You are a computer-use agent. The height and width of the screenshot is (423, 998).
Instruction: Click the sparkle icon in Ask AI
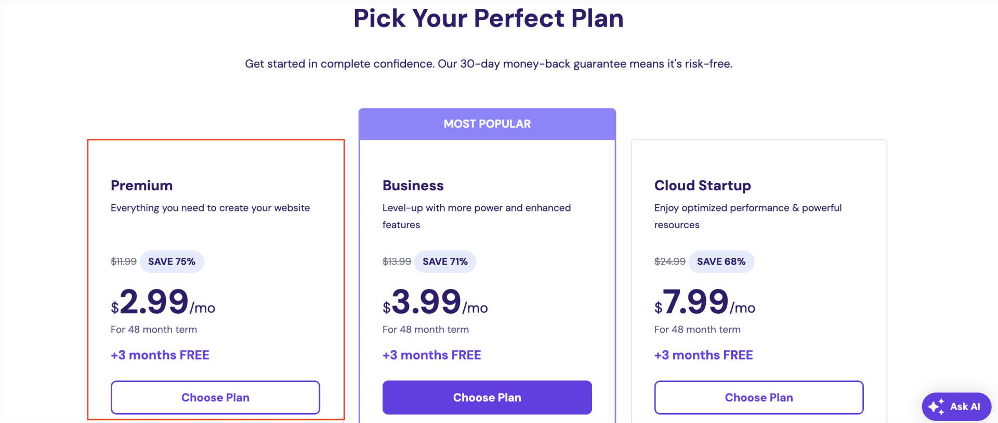click(x=937, y=406)
